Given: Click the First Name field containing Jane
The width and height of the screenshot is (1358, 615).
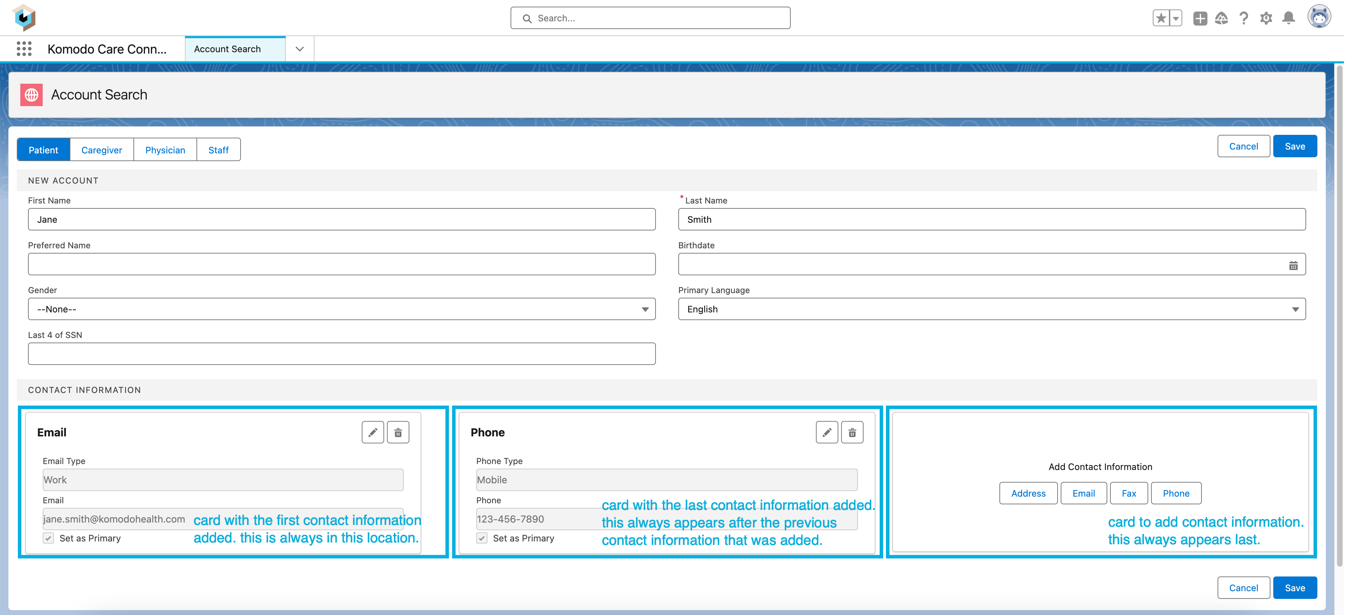Looking at the screenshot, I should pyautogui.click(x=342, y=219).
